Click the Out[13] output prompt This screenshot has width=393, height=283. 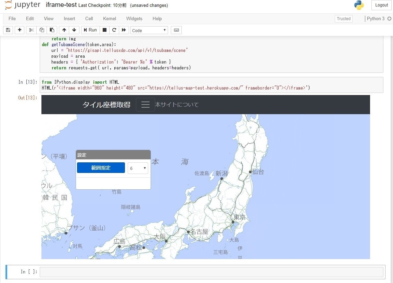28,98
